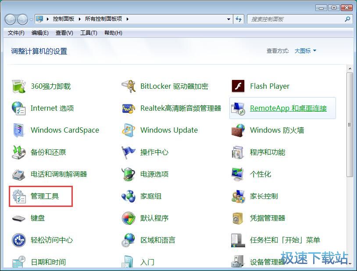Open the 程序和功能 icon

238,152
